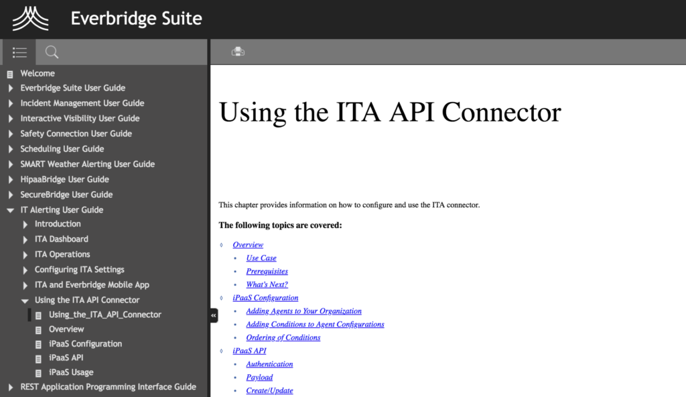
Task: Click the page icon beside iPaaS Usage
Action: coord(38,373)
